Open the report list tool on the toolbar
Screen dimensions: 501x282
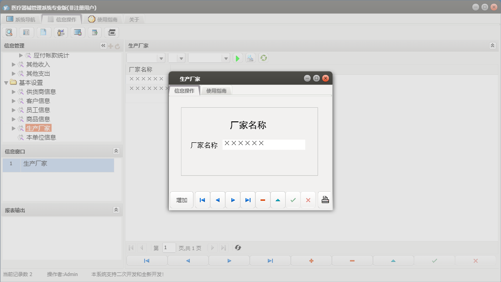(26, 32)
